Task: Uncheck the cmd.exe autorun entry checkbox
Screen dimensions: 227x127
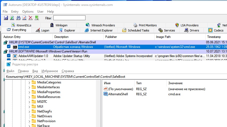Action: coord(9,47)
